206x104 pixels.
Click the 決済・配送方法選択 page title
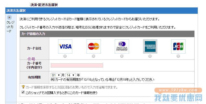click(44, 5)
